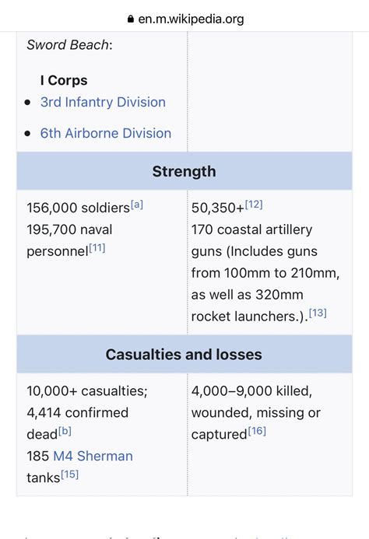Click the Sword Beach italic label
The height and width of the screenshot is (539, 369).
tap(68, 45)
